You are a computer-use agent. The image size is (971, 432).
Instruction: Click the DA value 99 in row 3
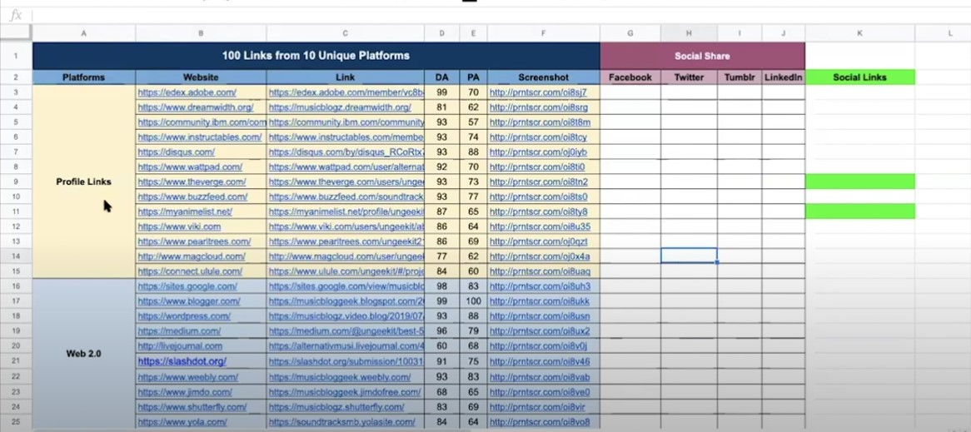[x=442, y=93]
